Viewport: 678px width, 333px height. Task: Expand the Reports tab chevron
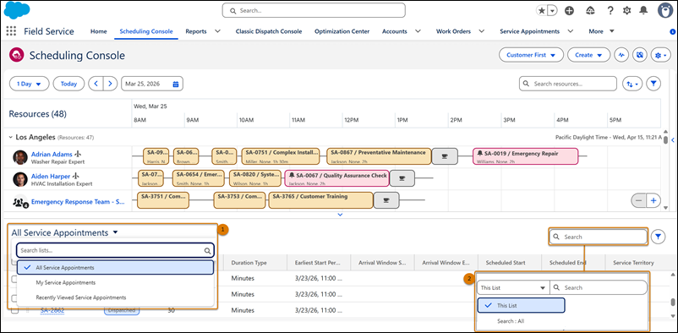coord(217,31)
